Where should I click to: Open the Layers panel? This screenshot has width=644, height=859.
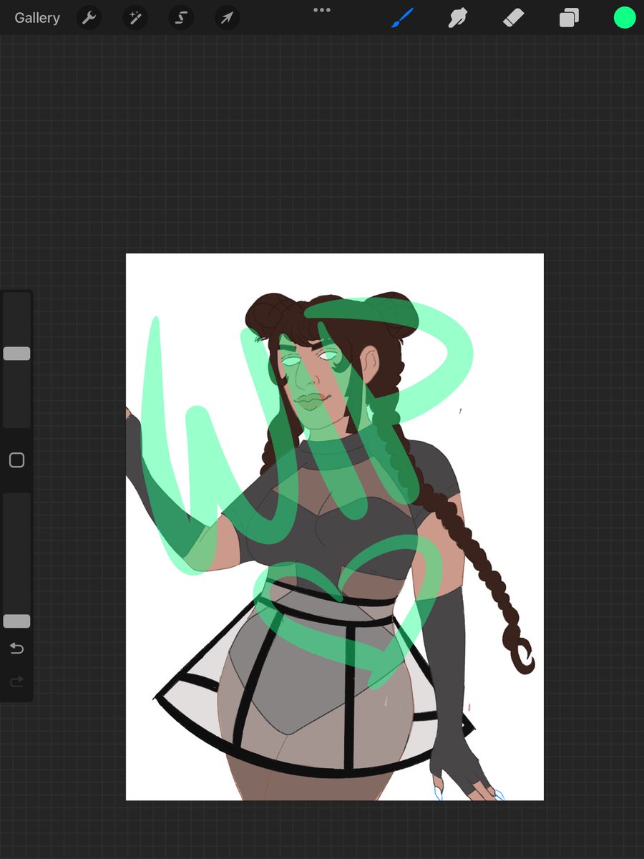point(570,18)
